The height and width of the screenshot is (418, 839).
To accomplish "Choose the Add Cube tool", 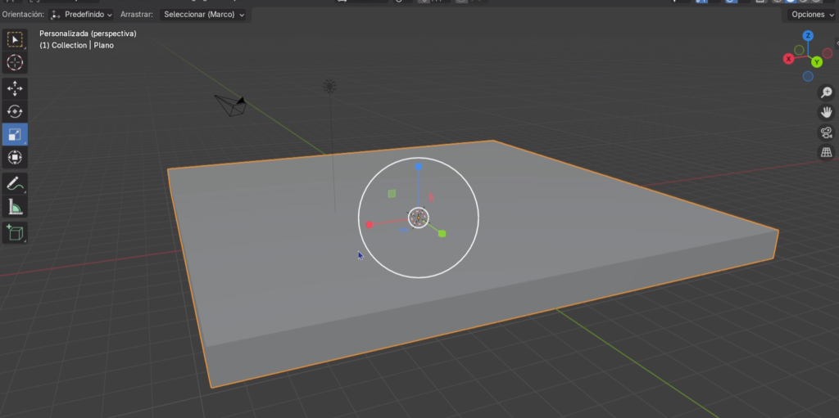I will 15,233.
